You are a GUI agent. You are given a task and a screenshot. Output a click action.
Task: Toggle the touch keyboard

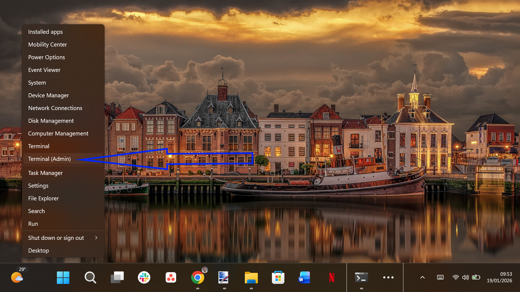point(440,277)
